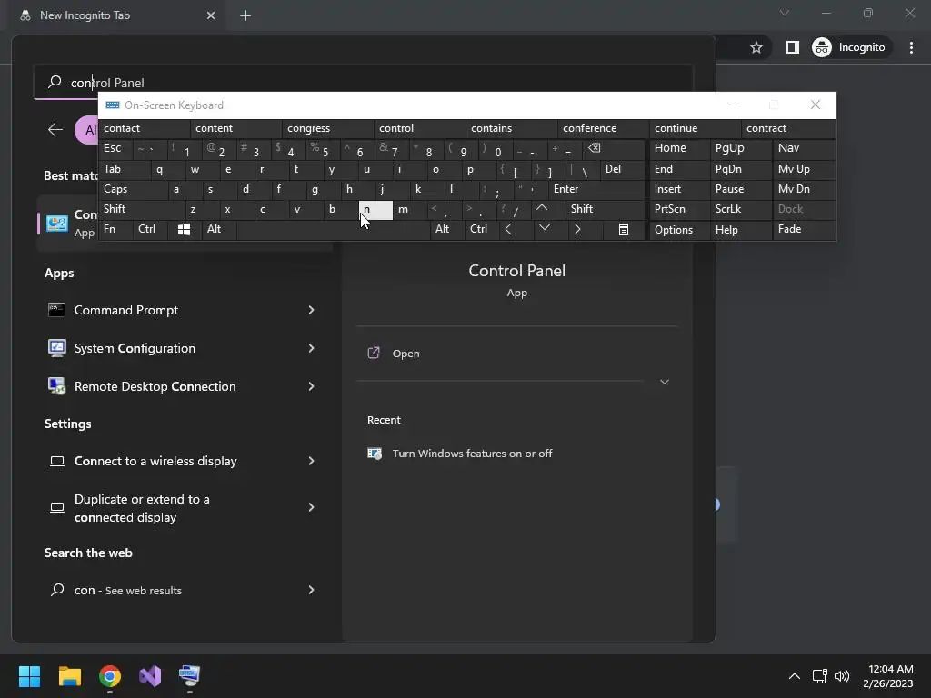Toggle the right Shift key
The height and width of the screenshot is (698, 931).
(606, 210)
